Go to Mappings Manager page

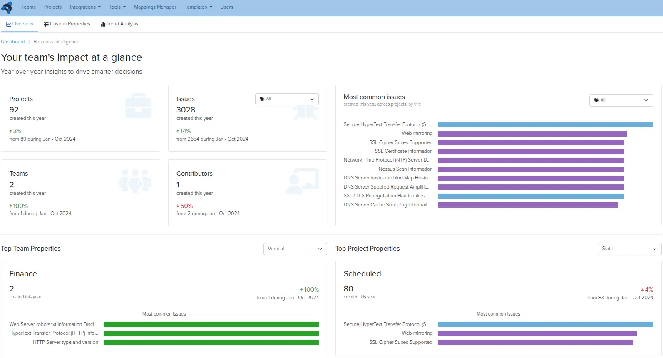(x=155, y=7)
